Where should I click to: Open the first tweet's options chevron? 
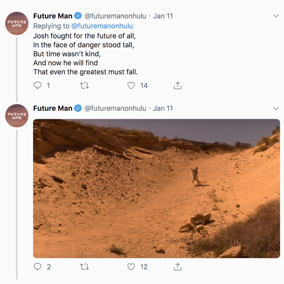(x=276, y=16)
